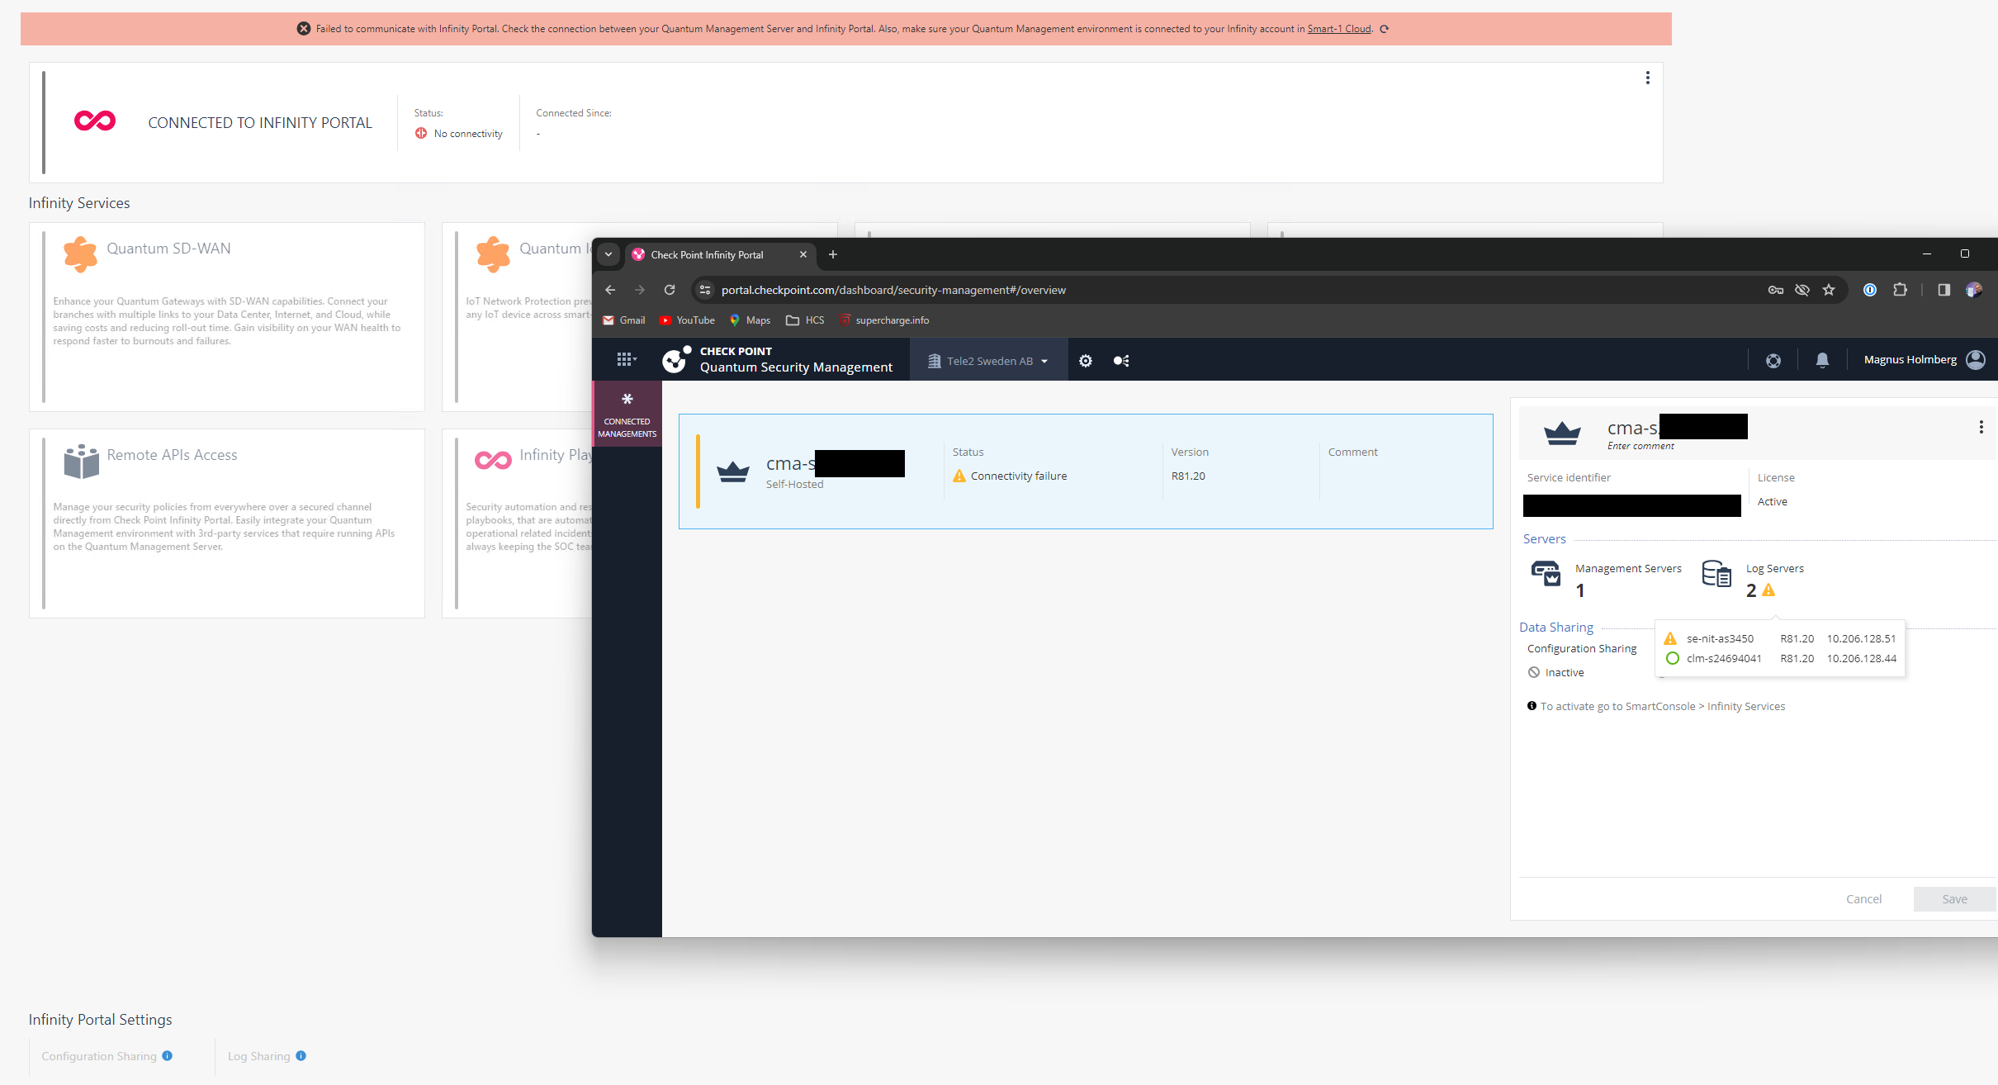
Task: Open three-dot menu in cma details panel
Action: [1981, 427]
